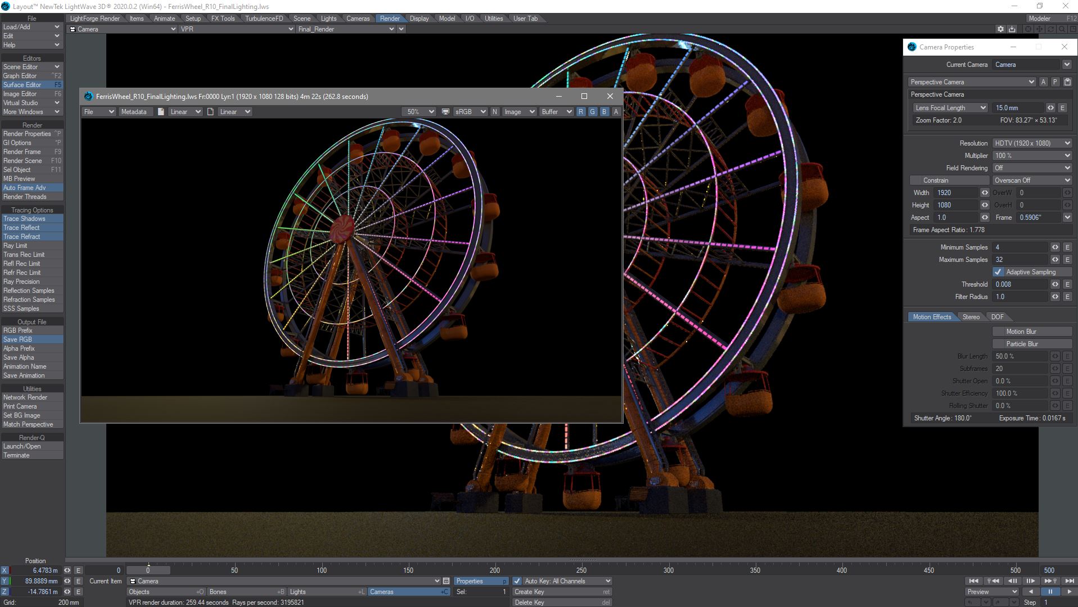Go to the next keyframe
Viewport: 1078px width, 607px height.
(1050, 581)
